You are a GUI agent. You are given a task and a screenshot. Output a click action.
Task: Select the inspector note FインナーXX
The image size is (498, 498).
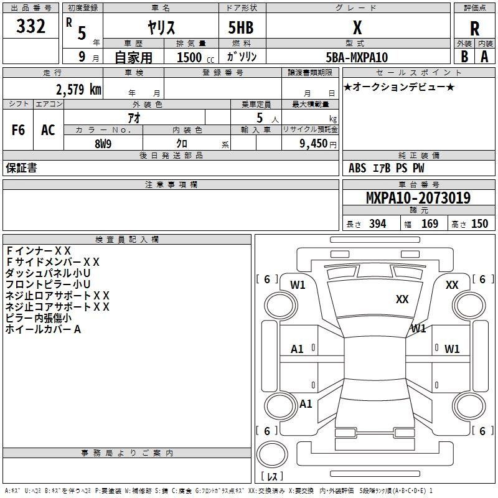[38, 251]
